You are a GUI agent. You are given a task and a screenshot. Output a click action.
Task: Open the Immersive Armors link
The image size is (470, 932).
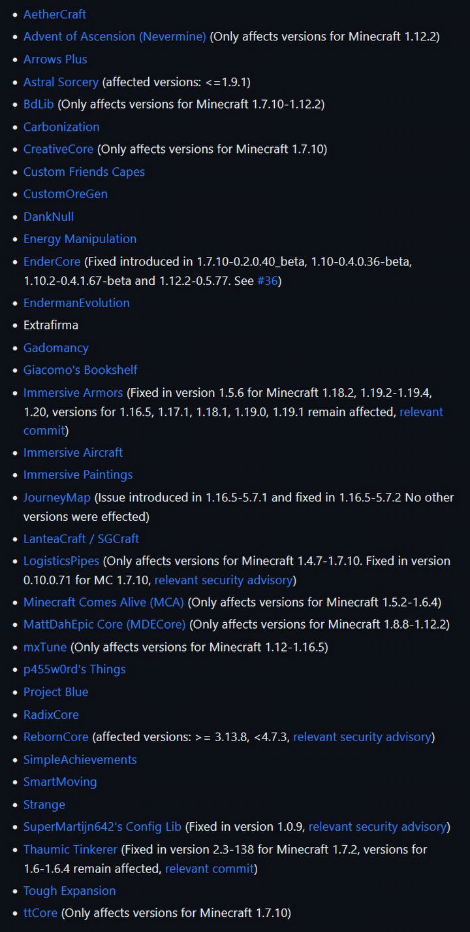tap(73, 393)
